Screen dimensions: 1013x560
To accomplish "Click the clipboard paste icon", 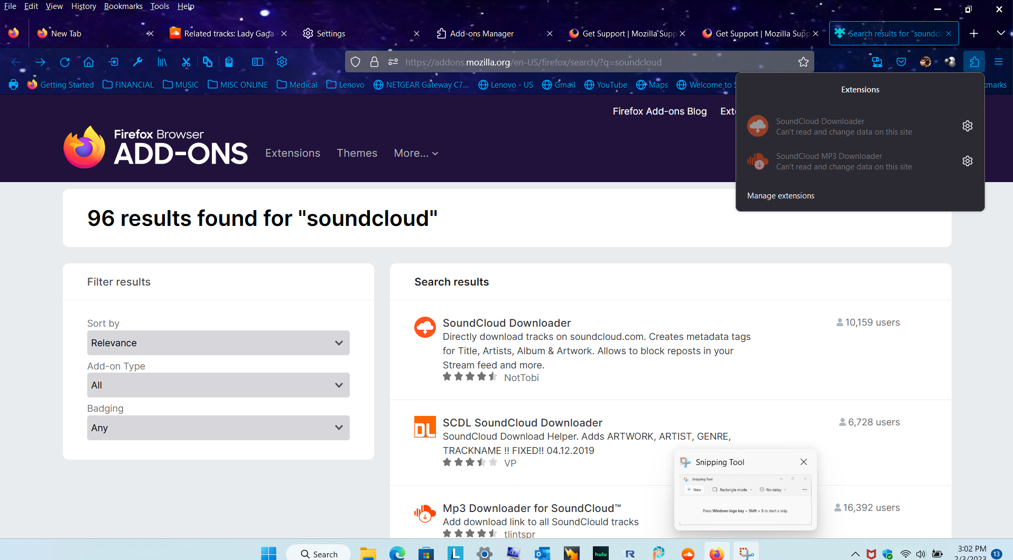I will [x=229, y=62].
